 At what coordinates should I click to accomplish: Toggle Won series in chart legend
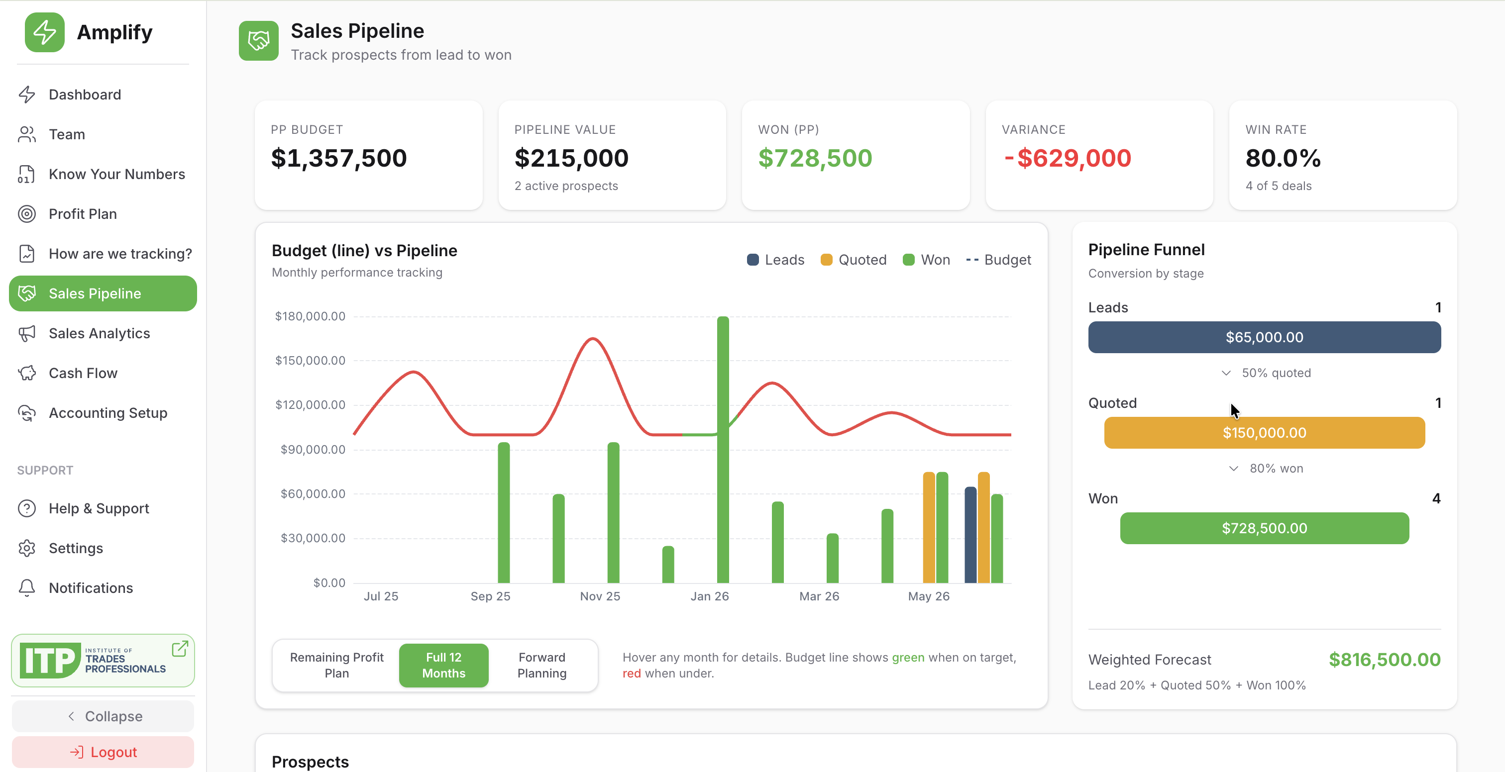[x=926, y=260]
